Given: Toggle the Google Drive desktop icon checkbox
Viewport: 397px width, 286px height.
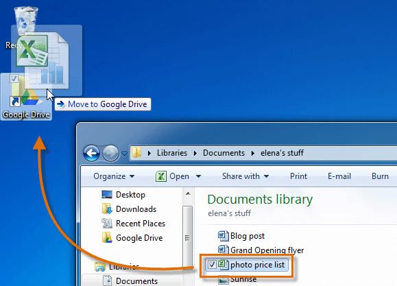Looking at the screenshot, I should (14, 79).
